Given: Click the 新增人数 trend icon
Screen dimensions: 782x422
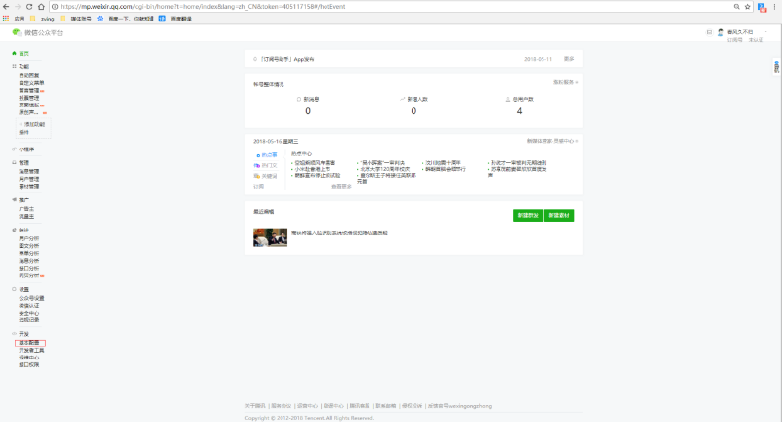Looking at the screenshot, I should [402, 99].
